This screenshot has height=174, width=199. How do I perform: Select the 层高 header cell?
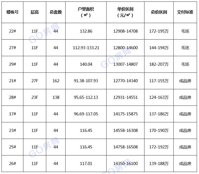pyautogui.click(x=35, y=12)
